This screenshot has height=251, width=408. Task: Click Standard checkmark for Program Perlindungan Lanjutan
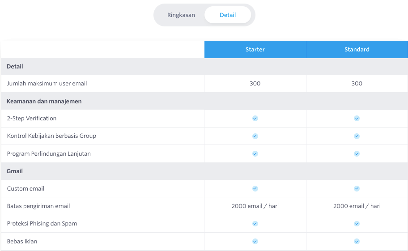pyautogui.click(x=357, y=154)
